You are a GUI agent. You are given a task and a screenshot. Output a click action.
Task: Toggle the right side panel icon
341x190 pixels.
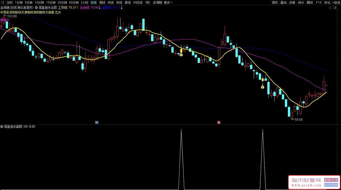pos(334,8)
